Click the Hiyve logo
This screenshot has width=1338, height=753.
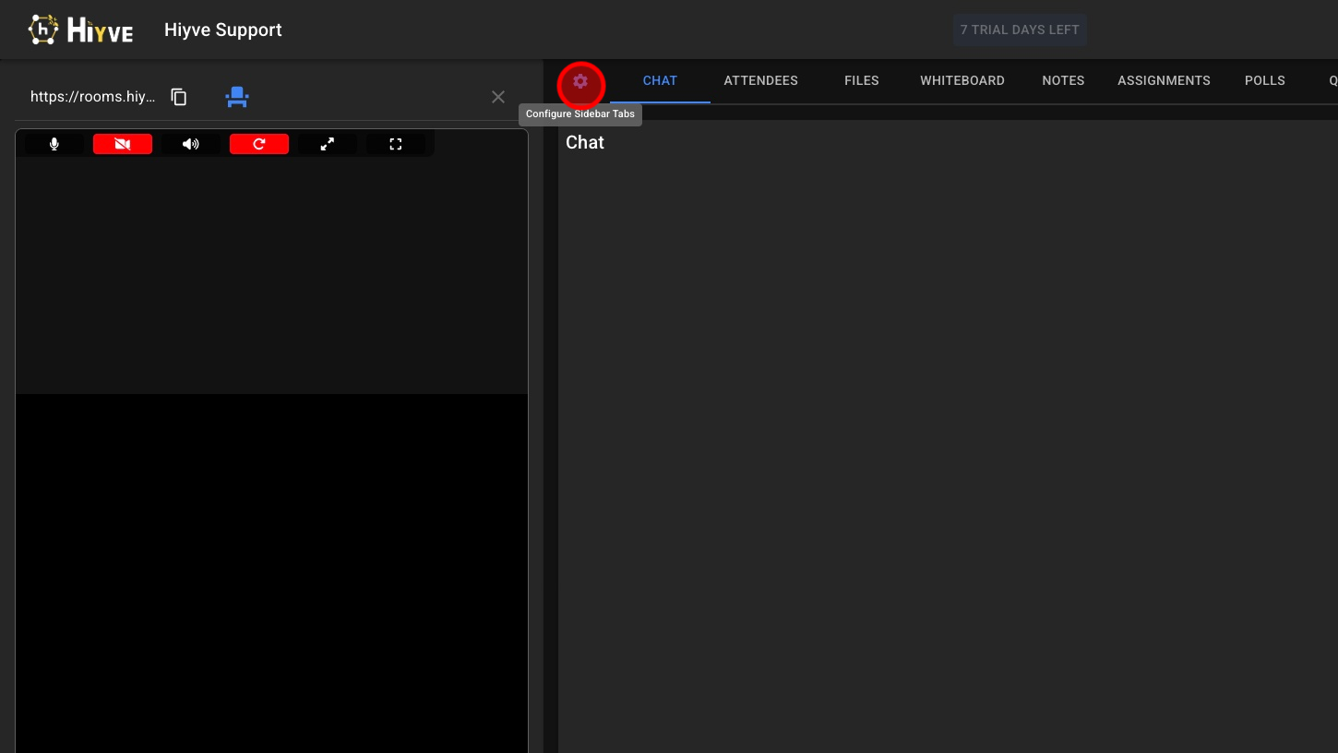click(x=81, y=30)
